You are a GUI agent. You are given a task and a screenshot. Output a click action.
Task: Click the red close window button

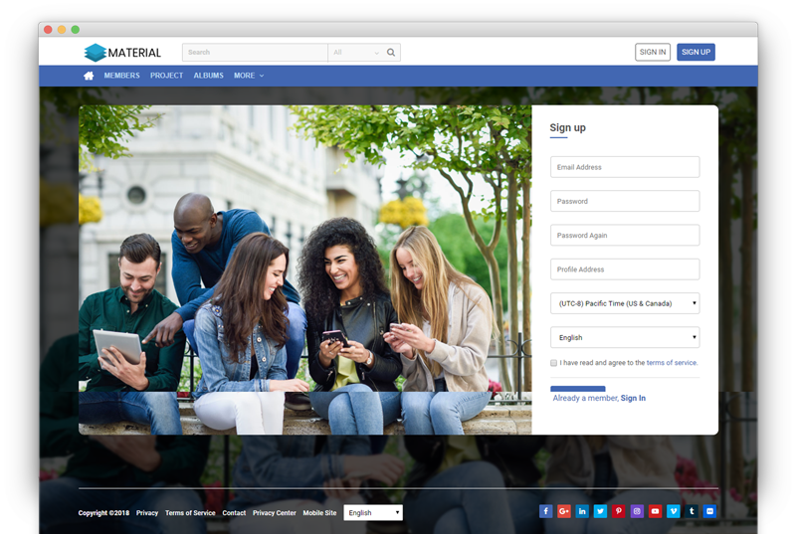(48, 30)
